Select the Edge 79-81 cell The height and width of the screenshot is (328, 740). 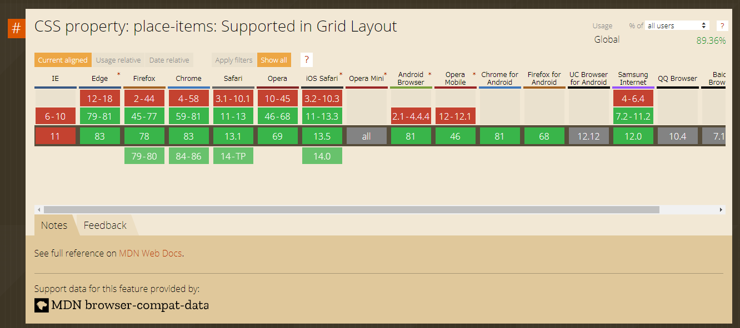click(100, 116)
